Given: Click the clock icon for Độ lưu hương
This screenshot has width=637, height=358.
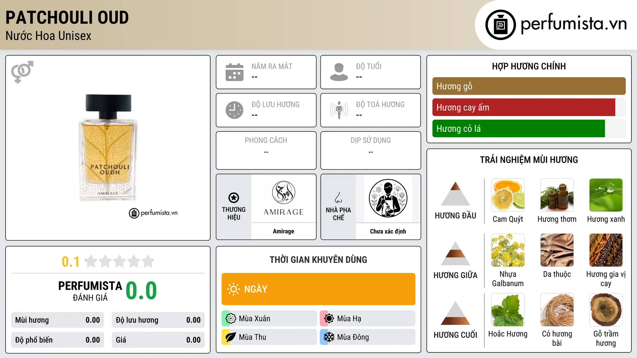Looking at the screenshot, I should click(x=235, y=110).
